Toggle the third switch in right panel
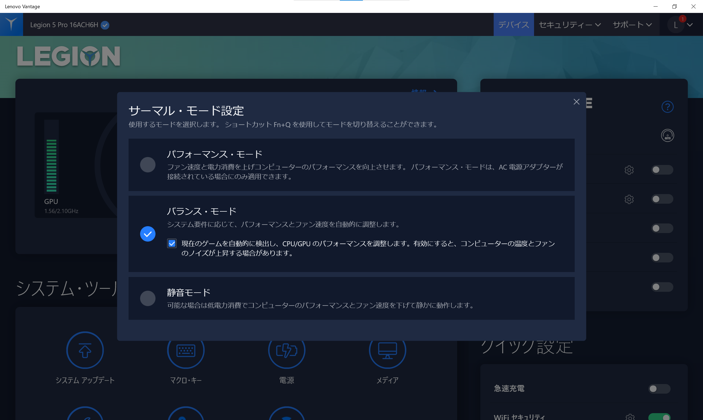 click(x=662, y=228)
